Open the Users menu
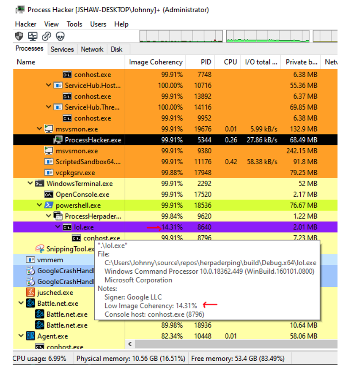This screenshot has width=343, height=370. tap(98, 24)
